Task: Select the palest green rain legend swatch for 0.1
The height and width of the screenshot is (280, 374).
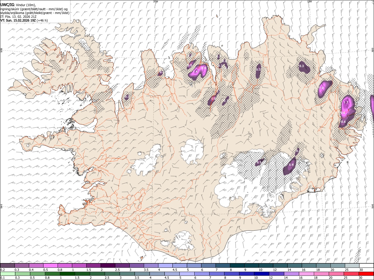Action: (x=8, y=274)
